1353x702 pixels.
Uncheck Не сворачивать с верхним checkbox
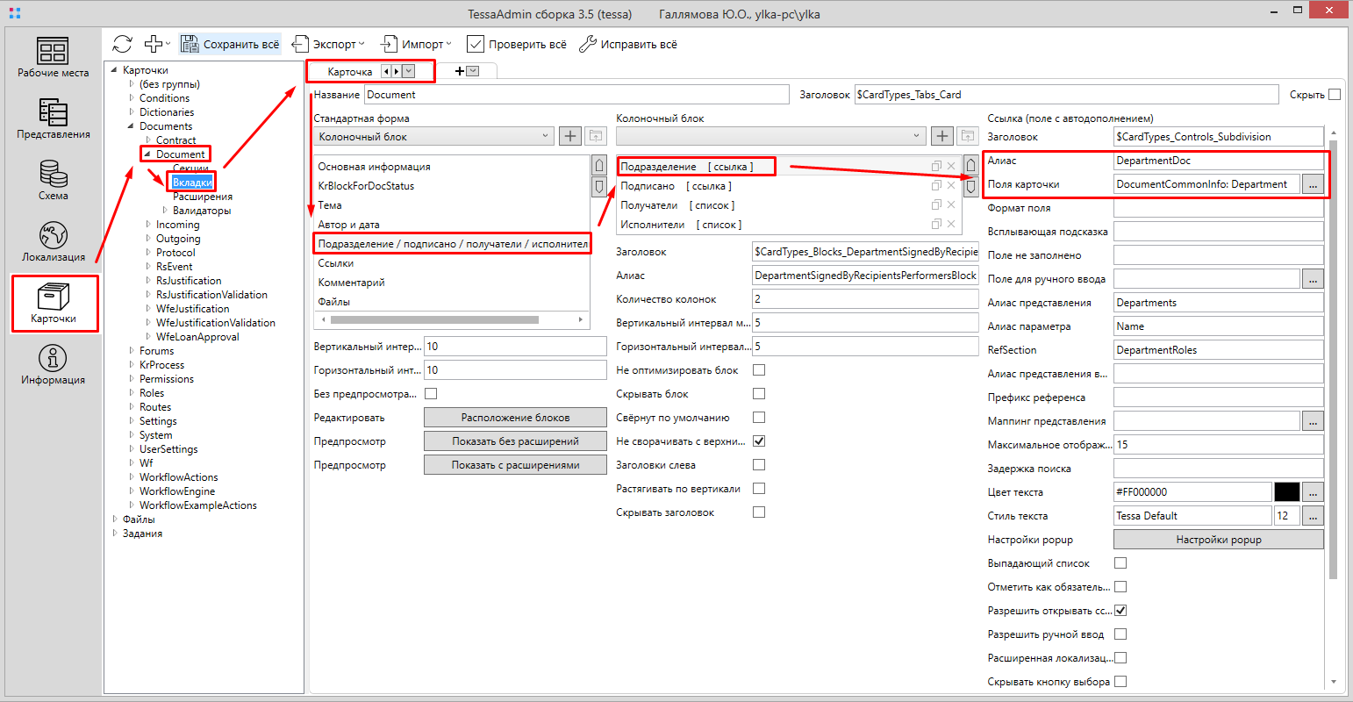pyautogui.click(x=759, y=441)
